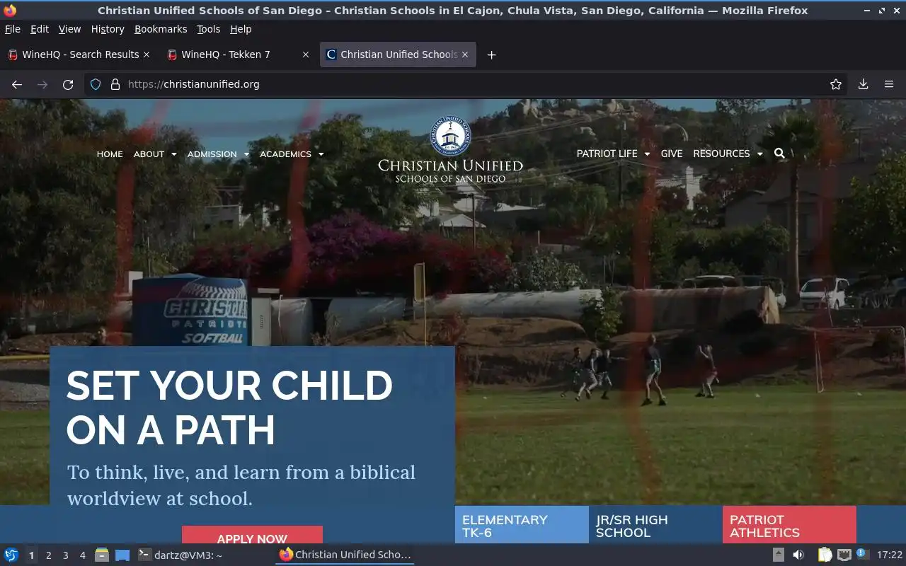906x566 pixels.
Task: Open the Firefox hamburger menu
Action: [x=889, y=84]
